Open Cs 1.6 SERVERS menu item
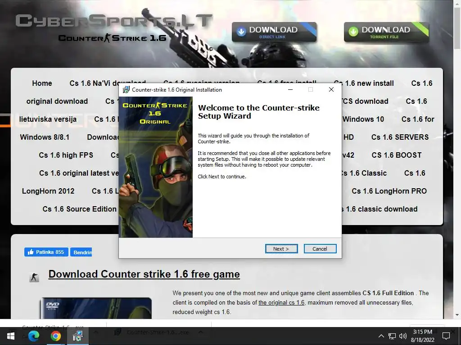Image resolution: width=461 pixels, height=345 pixels. point(400,137)
